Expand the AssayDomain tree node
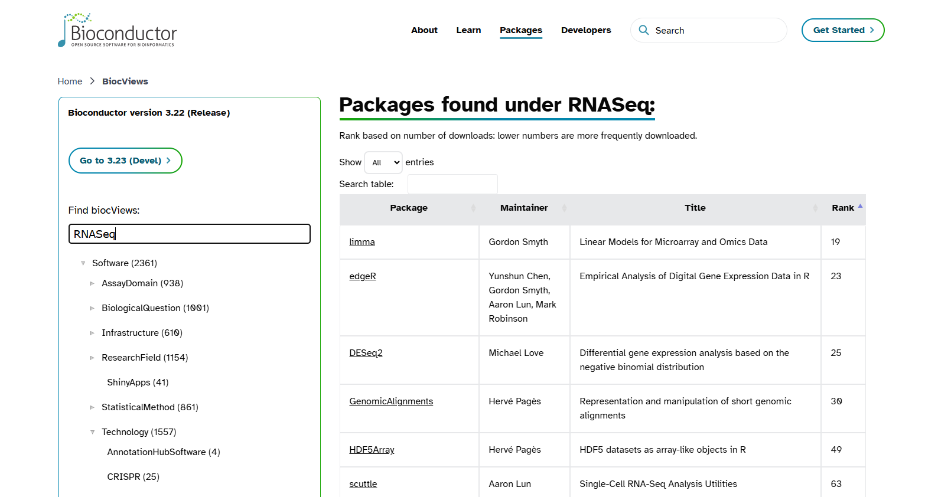951x497 pixels. coord(92,283)
